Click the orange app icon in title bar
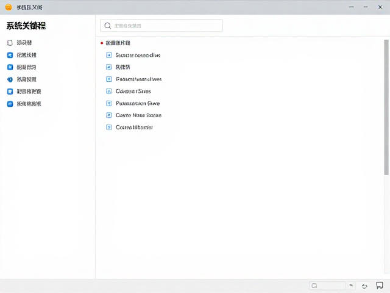390x293 pixels. [9, 7]
